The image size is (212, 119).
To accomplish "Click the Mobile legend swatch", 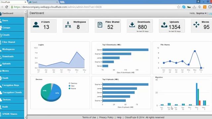I will click(x=70, y=89).
